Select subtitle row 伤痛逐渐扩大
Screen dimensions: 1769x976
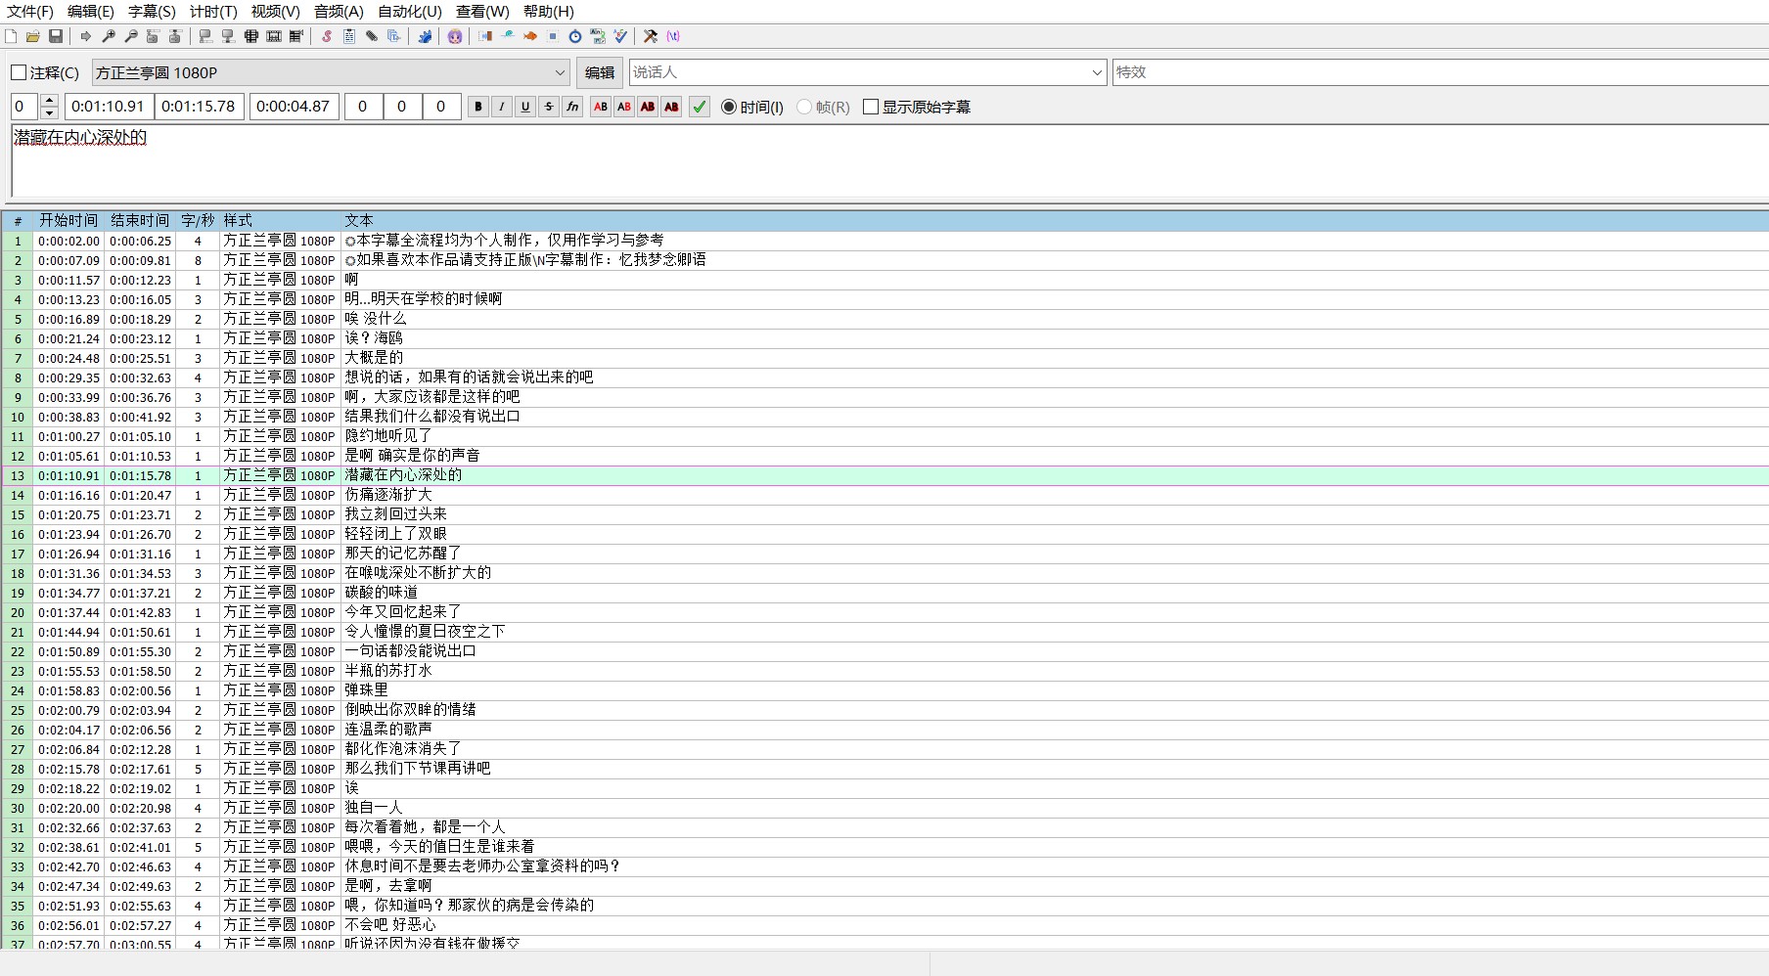(x=884, y=495)
